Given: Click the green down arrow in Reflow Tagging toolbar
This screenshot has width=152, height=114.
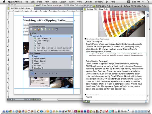Looking at the screenshot, I should point(49,29).
